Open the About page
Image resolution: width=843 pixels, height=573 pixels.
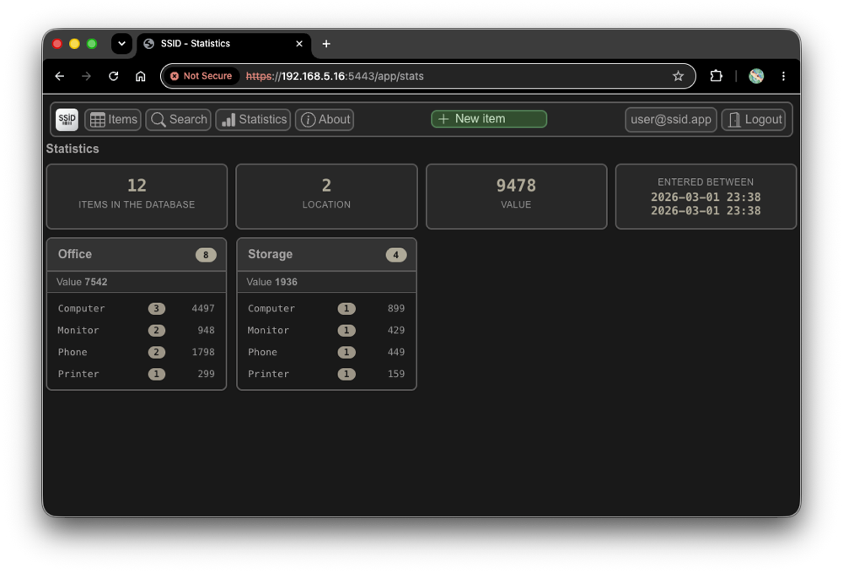[325, 120]
